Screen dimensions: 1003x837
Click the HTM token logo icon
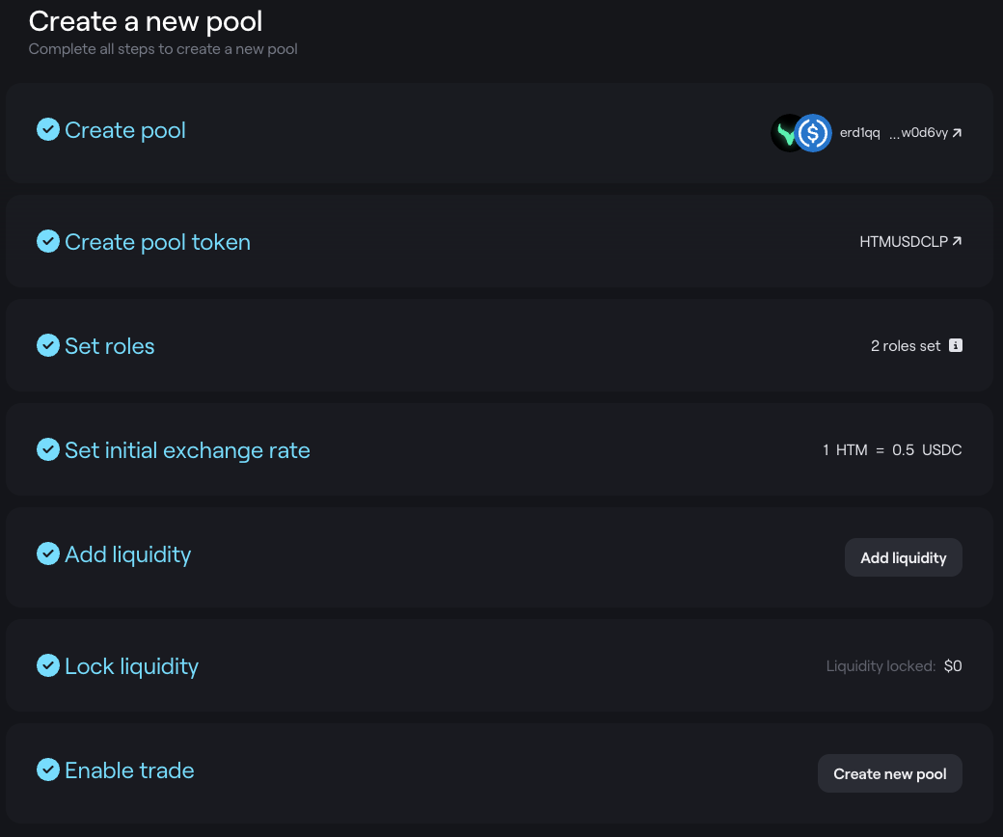[785, 133]
